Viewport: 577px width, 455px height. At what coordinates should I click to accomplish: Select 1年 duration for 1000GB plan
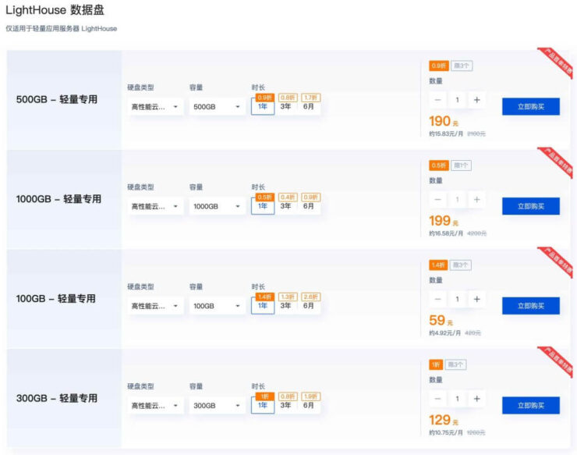(x=263, y=206)
